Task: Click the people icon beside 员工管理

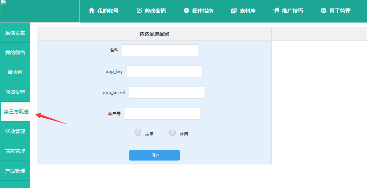Action: 323,11
